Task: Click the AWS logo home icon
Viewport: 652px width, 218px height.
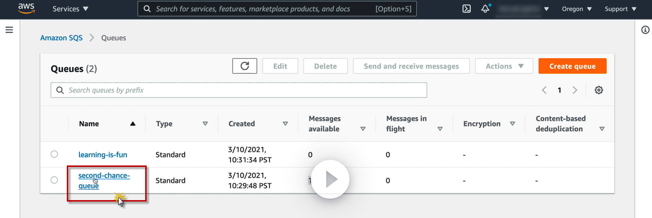Action: pos(26,8)
